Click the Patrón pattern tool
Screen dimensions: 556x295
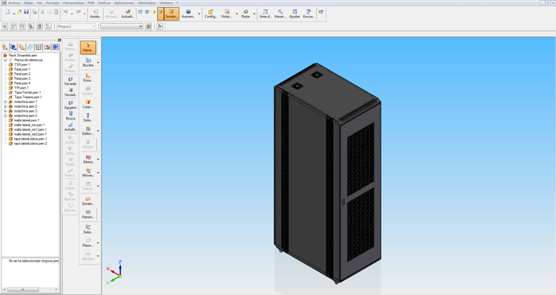click(88, 214)
